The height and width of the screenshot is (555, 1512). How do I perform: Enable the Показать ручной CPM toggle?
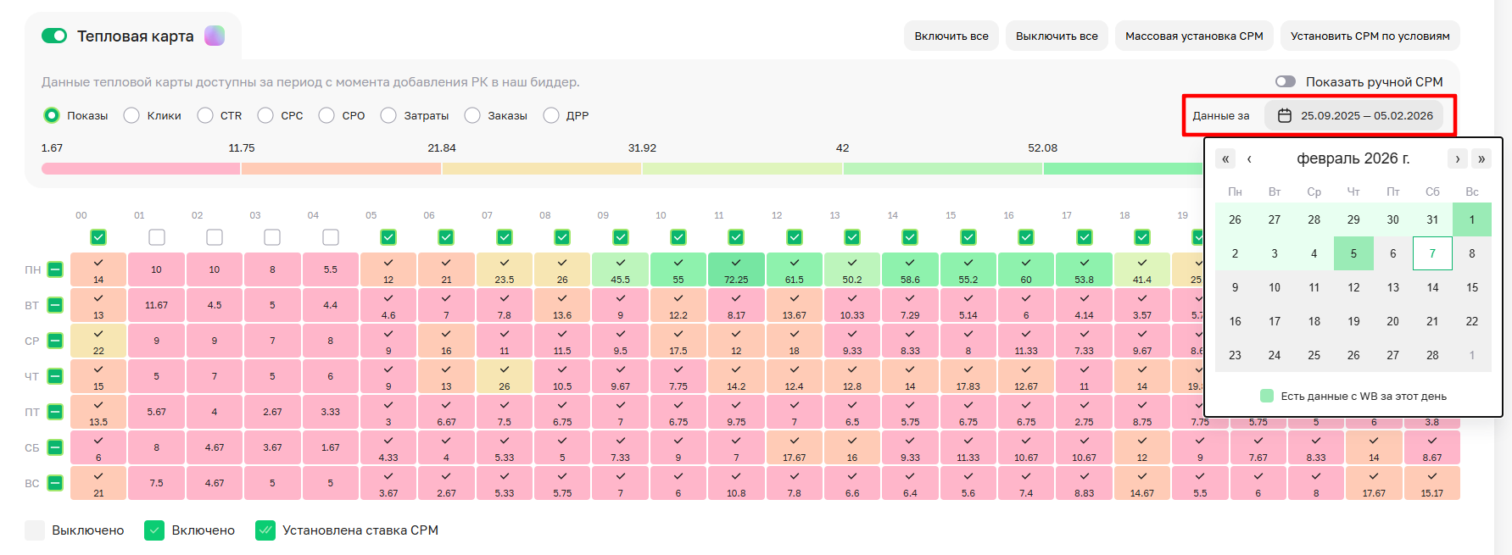[1285, 81]
